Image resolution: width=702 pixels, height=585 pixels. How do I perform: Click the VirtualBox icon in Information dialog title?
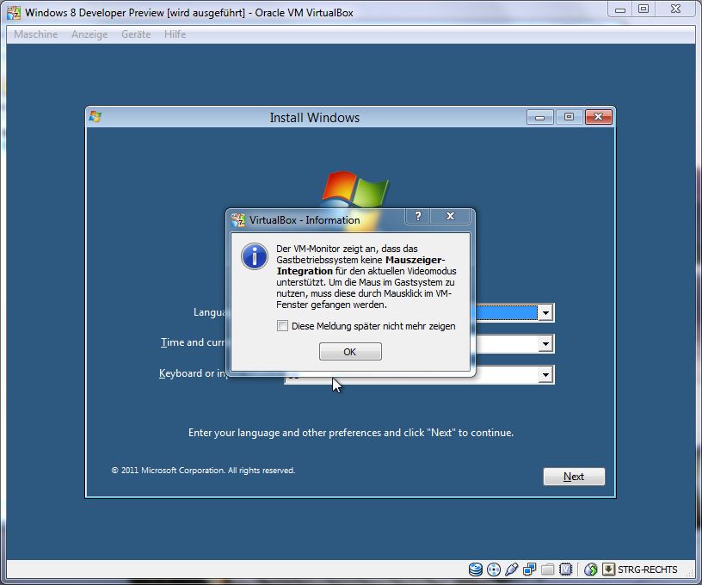[238, 219]
